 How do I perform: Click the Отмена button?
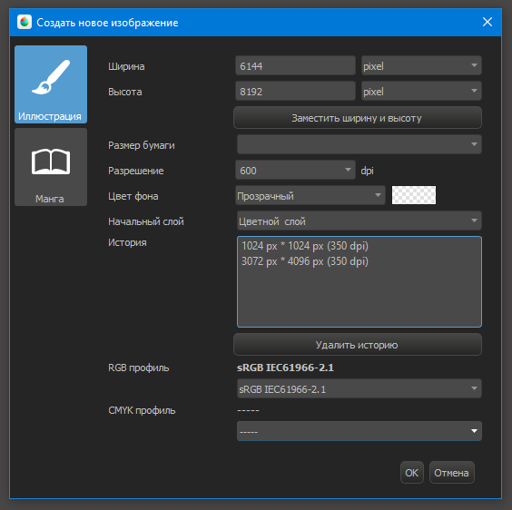click(x=451, y=473)
